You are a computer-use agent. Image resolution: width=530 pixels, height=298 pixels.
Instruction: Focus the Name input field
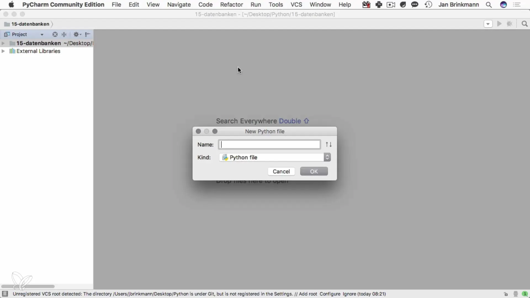(269, 145)
